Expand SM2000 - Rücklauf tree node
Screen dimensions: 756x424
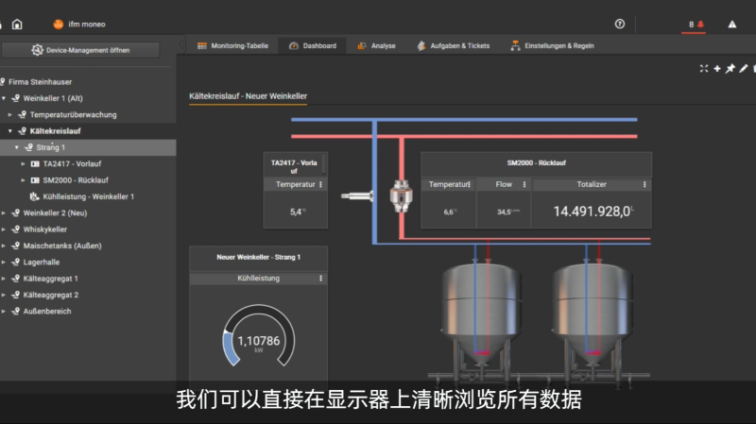(23, 180)
